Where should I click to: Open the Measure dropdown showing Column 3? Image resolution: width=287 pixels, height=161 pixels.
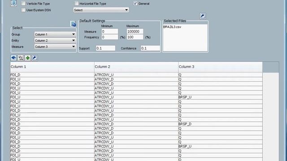point(55,47)
